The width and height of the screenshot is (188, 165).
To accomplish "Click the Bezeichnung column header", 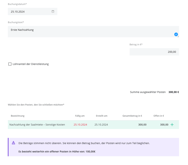I will click(17, 116).
